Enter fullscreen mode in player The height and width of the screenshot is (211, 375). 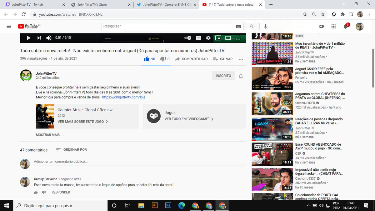pyautogui.click(x=238, y=38)
